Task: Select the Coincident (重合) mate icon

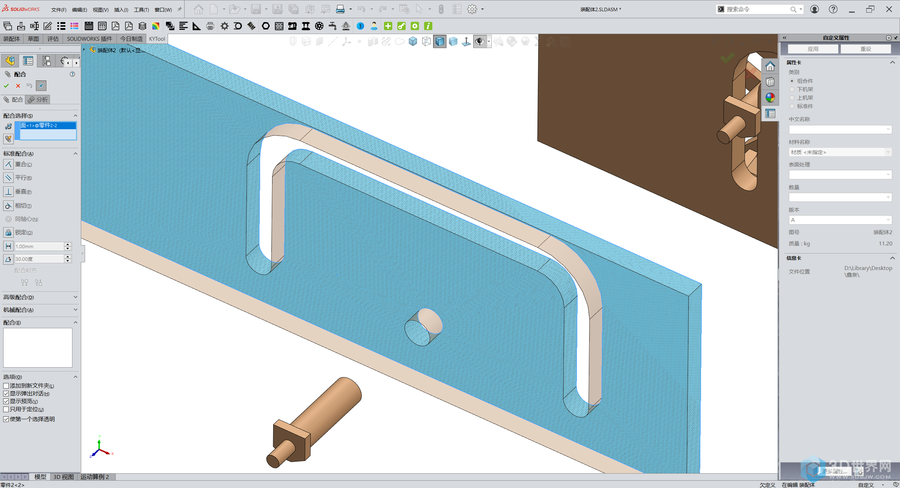Action: [x=8, y=164]
